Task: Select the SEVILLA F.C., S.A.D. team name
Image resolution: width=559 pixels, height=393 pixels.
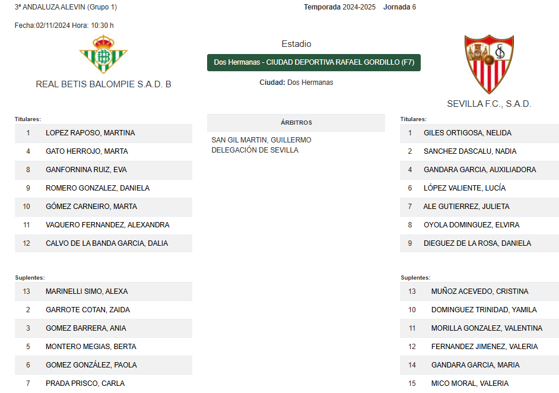Action: [x=489, y=104]
